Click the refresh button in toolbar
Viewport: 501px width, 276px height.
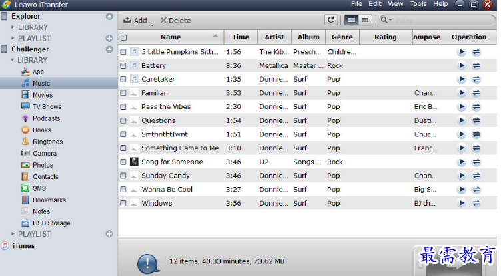[x=331, y=20]
